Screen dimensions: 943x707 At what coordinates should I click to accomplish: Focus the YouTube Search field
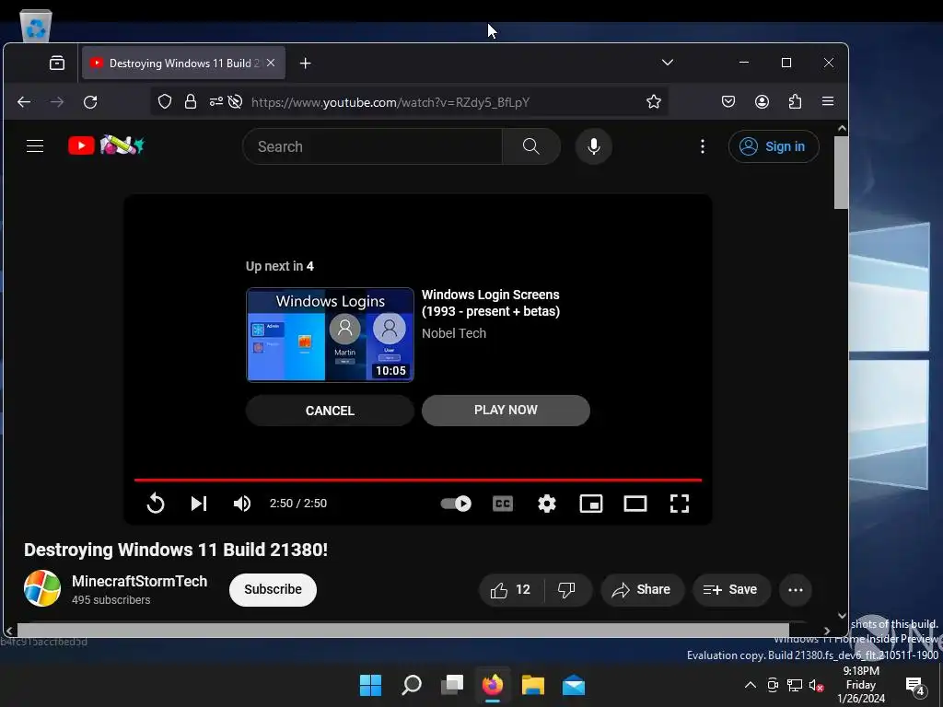(372, 146)
